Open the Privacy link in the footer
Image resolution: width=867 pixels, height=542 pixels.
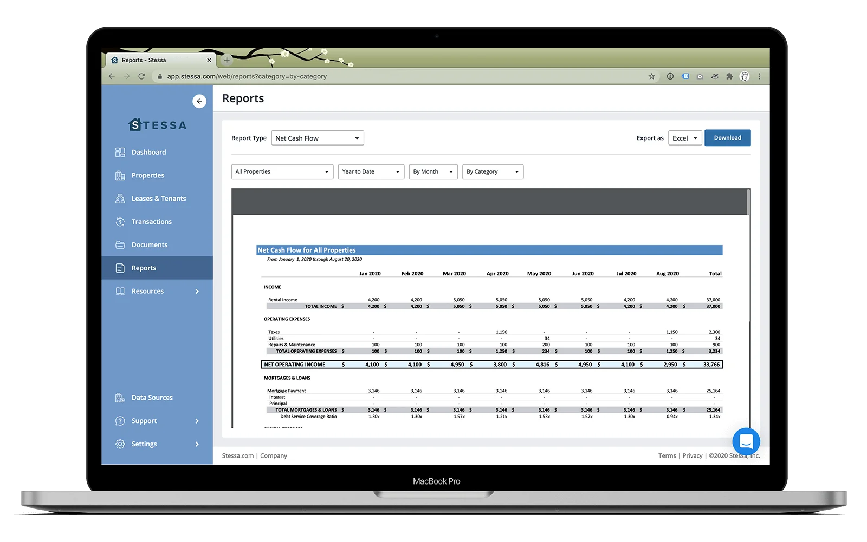tap(693, 455)
